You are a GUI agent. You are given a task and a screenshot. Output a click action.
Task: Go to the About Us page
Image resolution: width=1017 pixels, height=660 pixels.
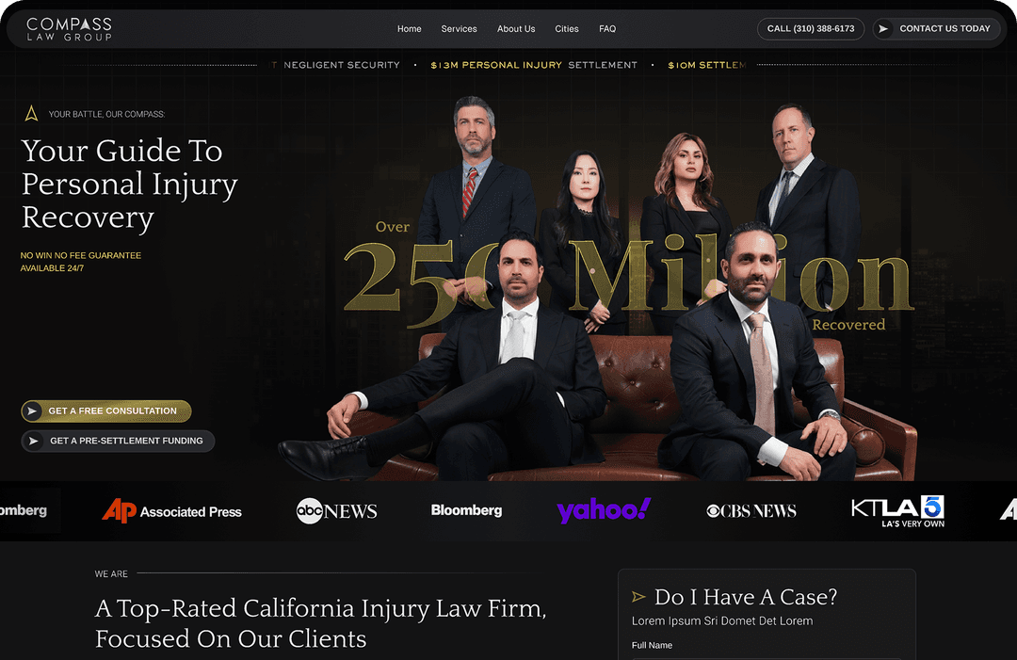tap(516, 28)
